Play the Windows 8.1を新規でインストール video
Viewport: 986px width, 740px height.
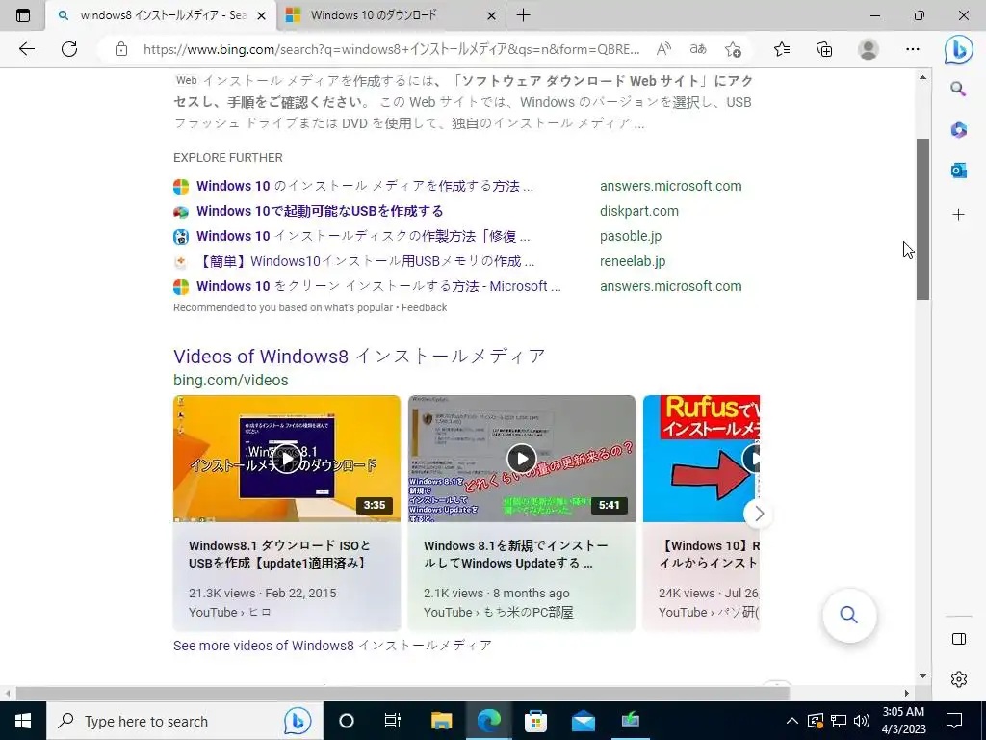522,459
